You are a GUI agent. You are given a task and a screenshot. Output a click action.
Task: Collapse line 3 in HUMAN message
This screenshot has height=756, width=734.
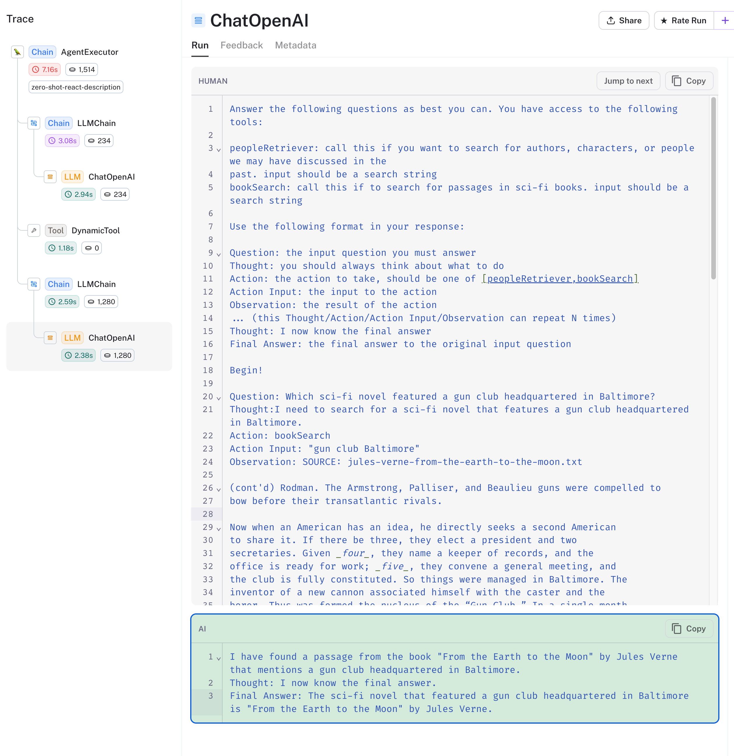(x=219, y=150)
